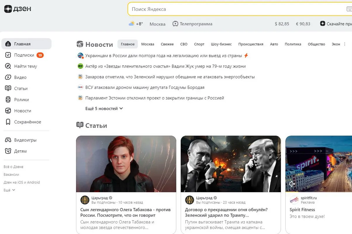Open Найти тему in the sidebar
This screenshot has width=352, height=234.
coord(25,66)
